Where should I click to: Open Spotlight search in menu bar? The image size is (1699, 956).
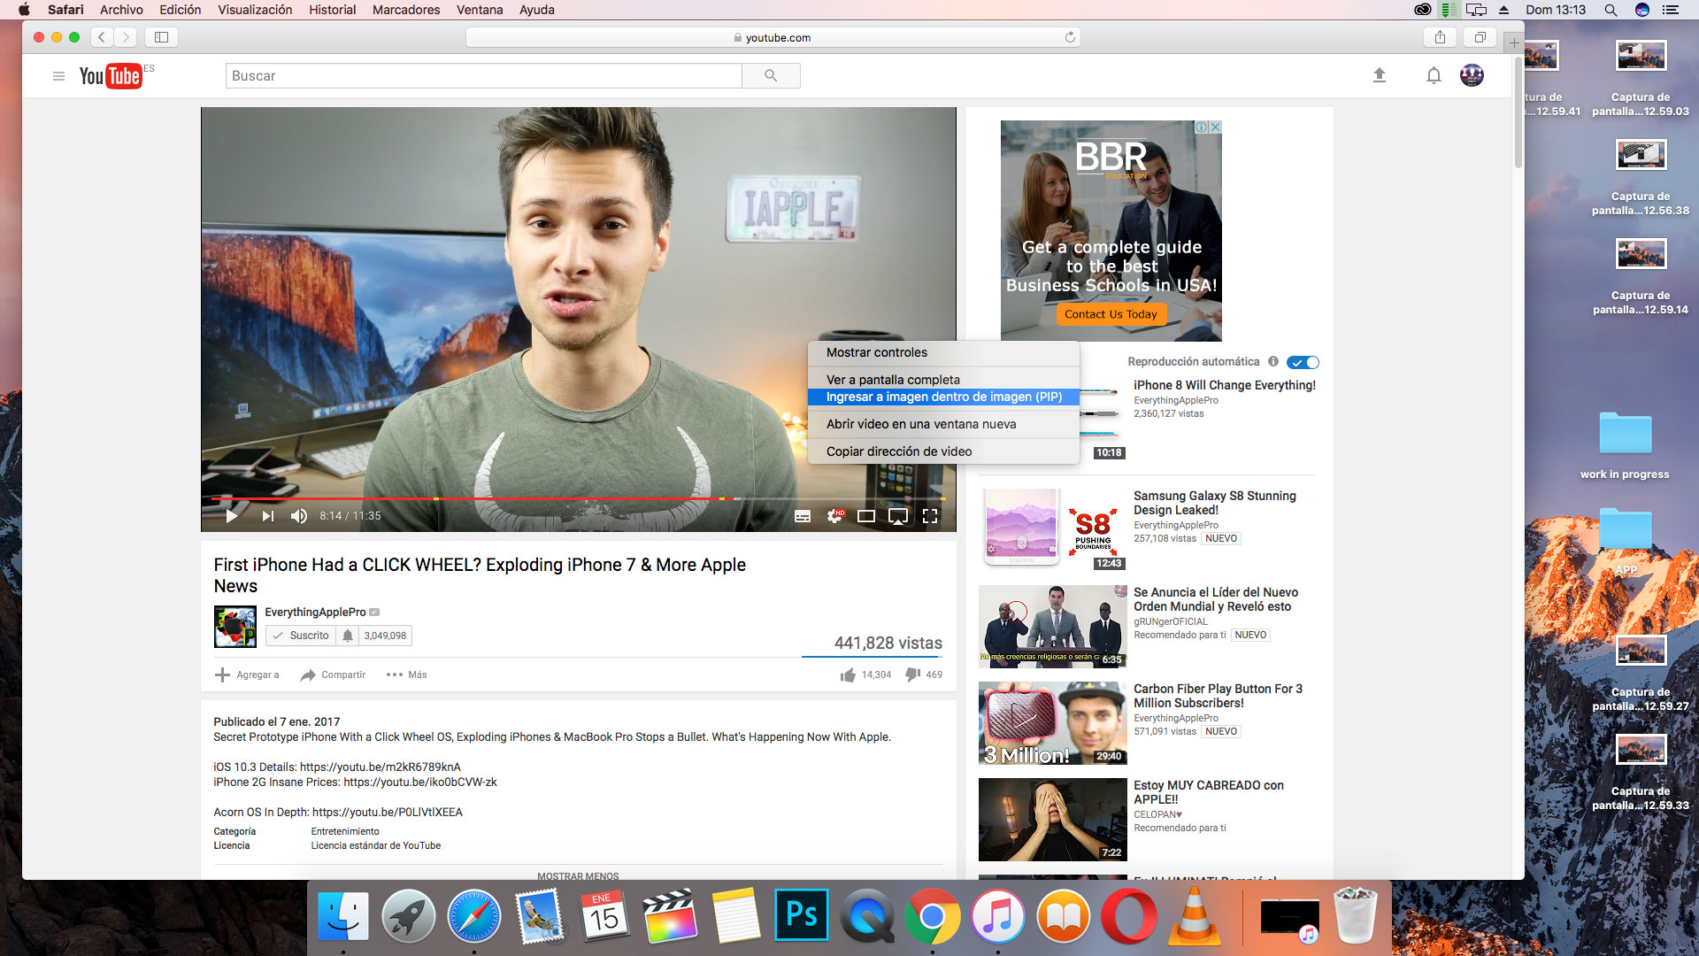coord(1611,10)
